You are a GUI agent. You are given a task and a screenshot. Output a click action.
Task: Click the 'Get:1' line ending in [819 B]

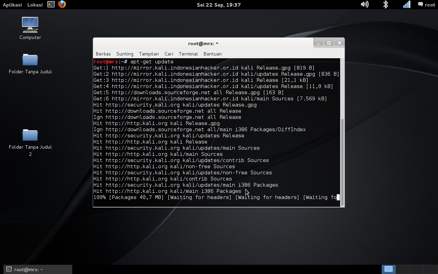pyautogui.click(x=204, y=68)
